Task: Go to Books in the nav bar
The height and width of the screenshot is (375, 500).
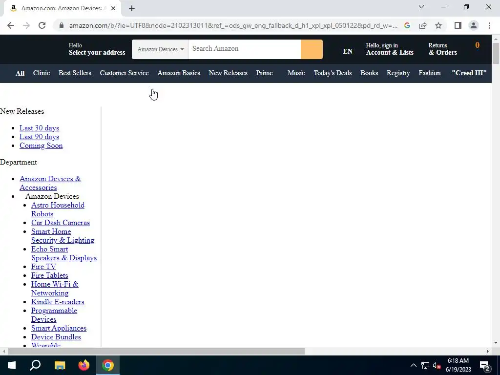Action: [x=369, y=73]
